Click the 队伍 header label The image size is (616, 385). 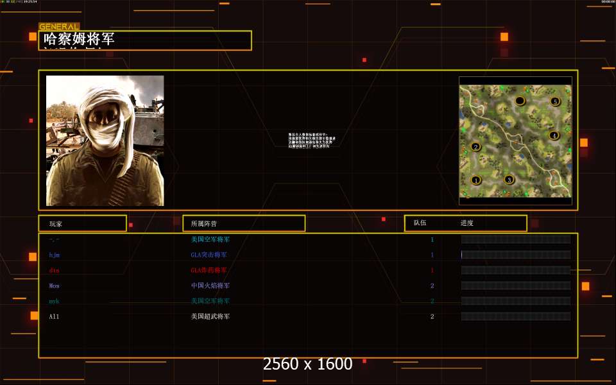[x=420, y=223]
